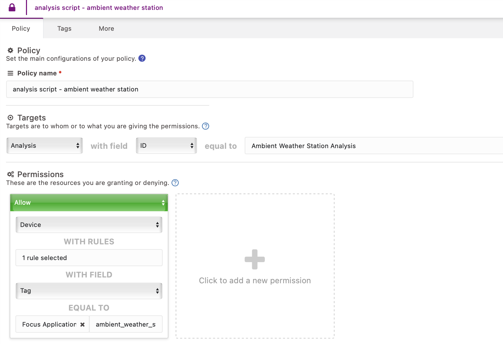
Task: Open the Analysis target type dropdown
Action: [44, 146]
